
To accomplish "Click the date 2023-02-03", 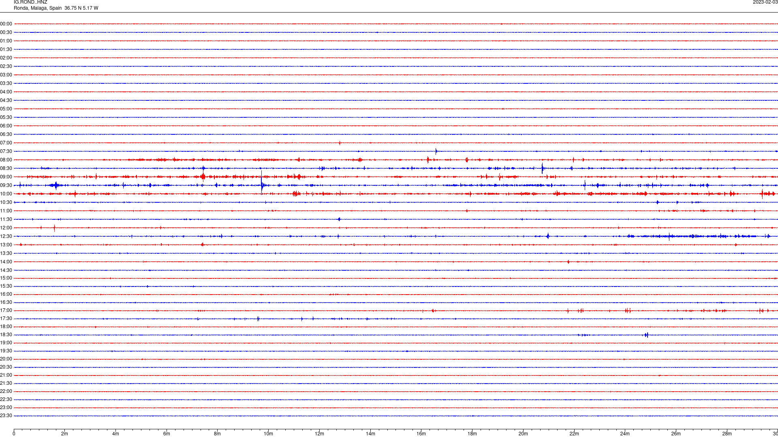I will 765,2.
